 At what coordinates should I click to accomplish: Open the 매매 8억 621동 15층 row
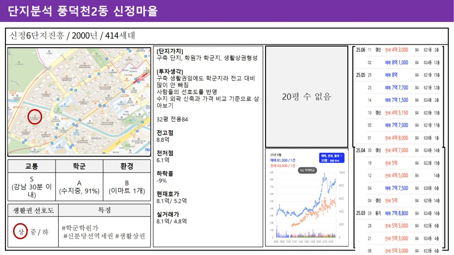(398, 75)
